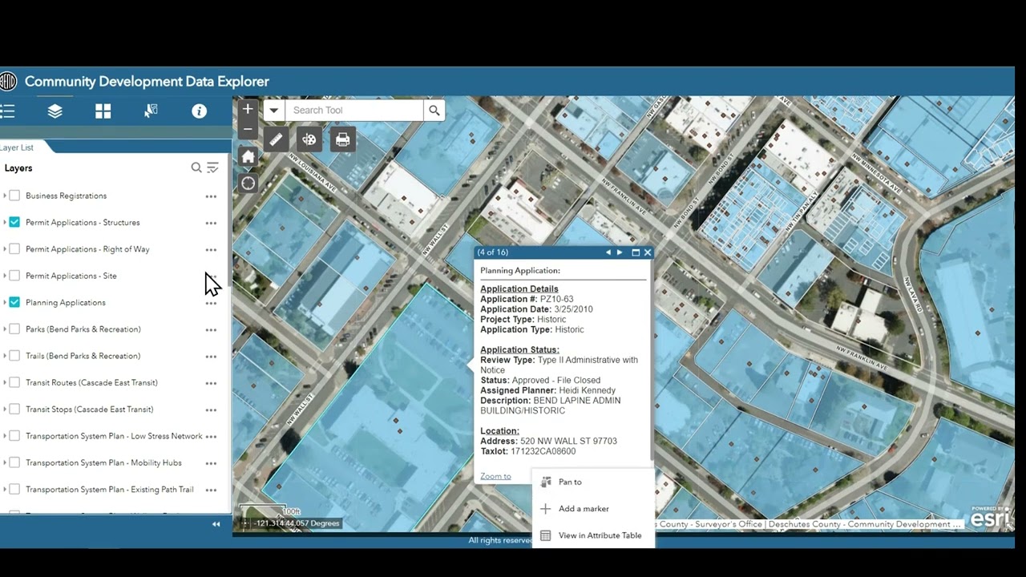Maximize the planning application popup
Viewport: 1026px width, 577px height.
(636, 252)
